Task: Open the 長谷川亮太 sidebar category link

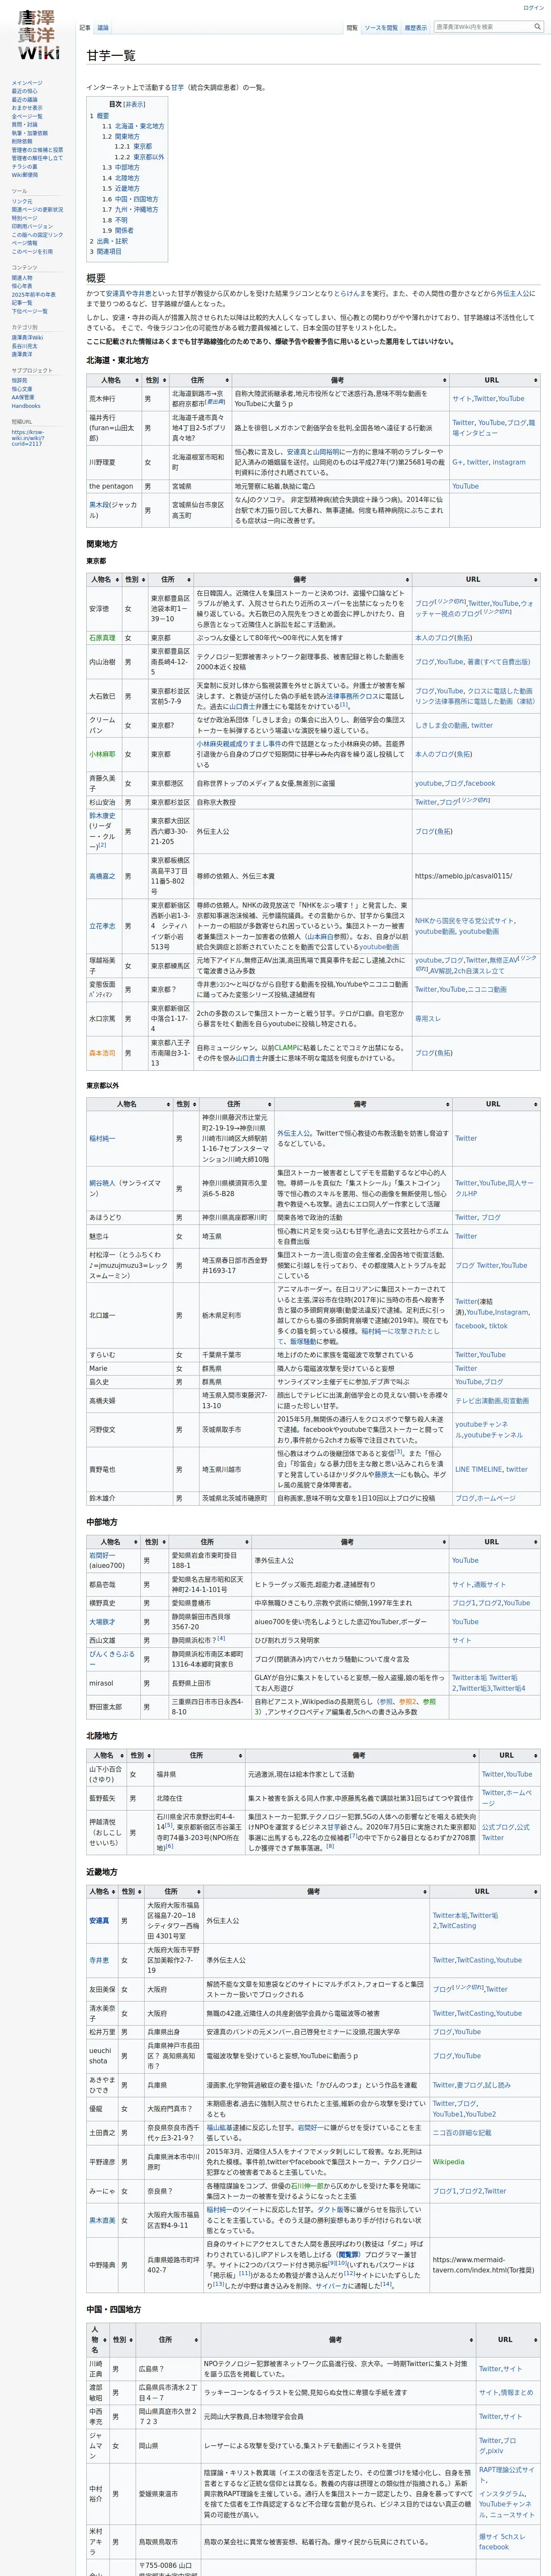Action: coord(24,346)
